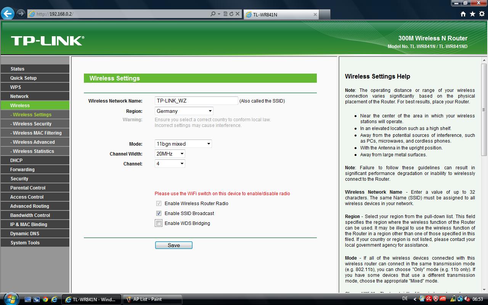Open the DHCP menu item

[x=35, y=160]
